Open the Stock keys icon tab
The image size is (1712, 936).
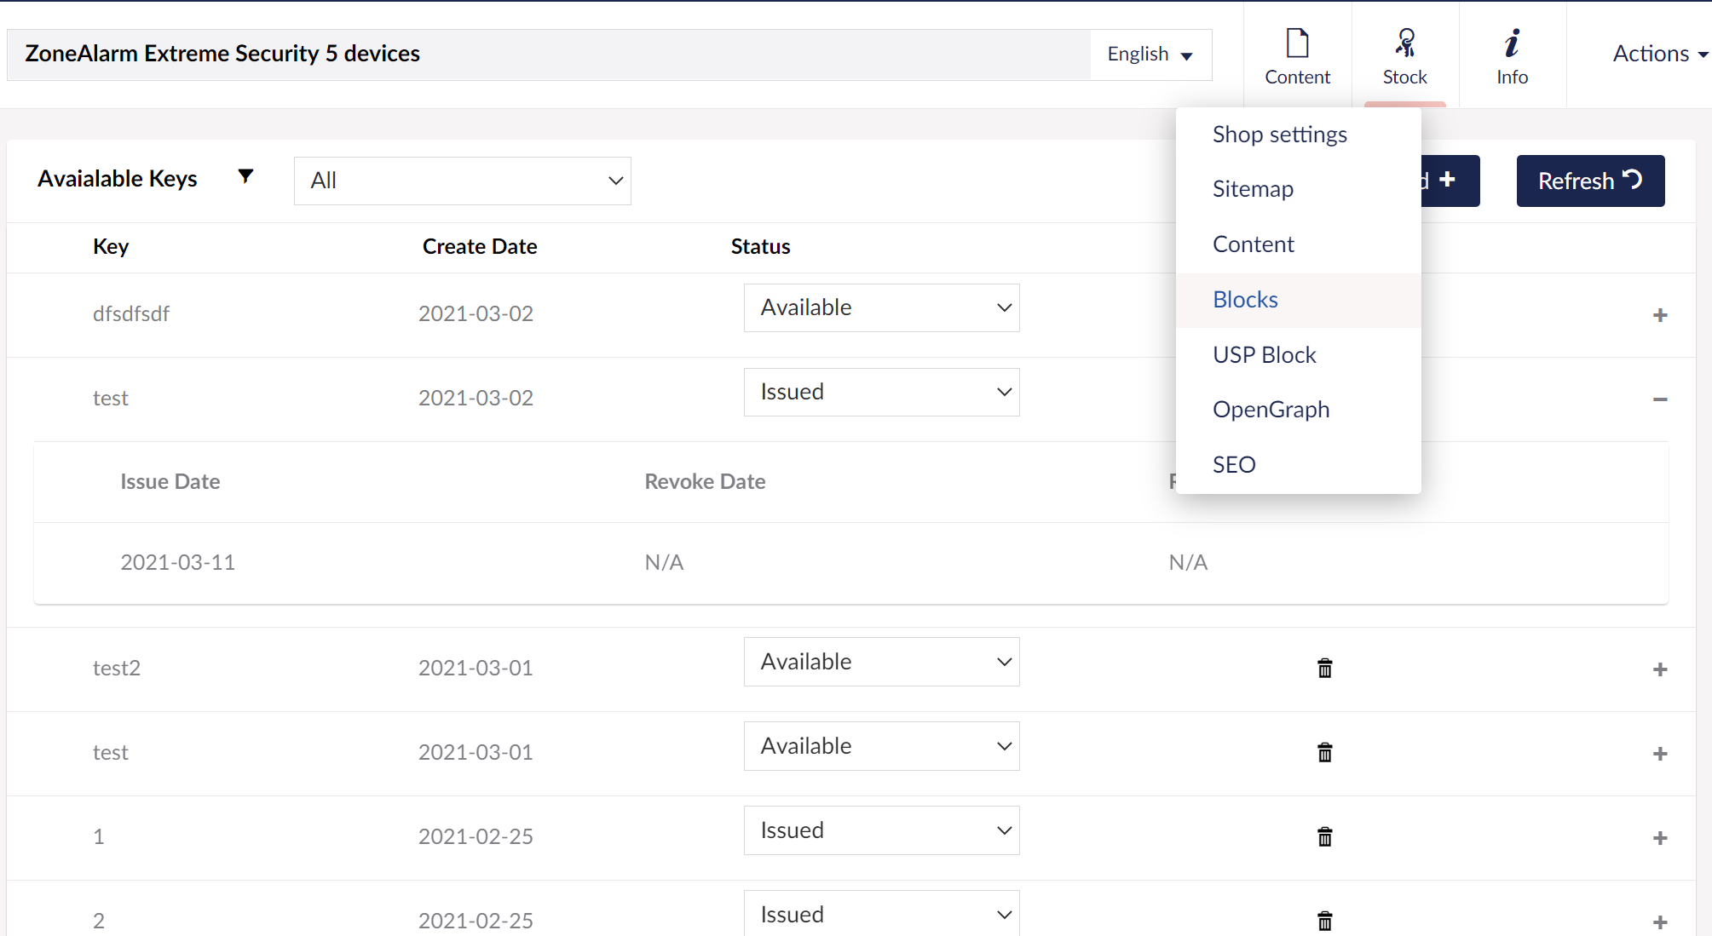[x=1404, y=56]
